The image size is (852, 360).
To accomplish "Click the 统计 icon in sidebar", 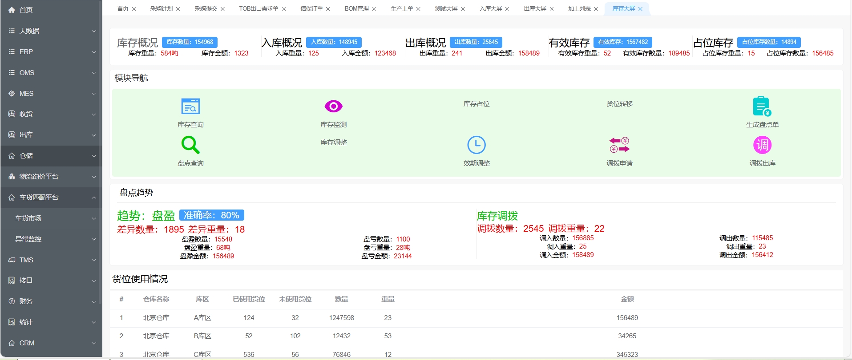I will (12, 322).
